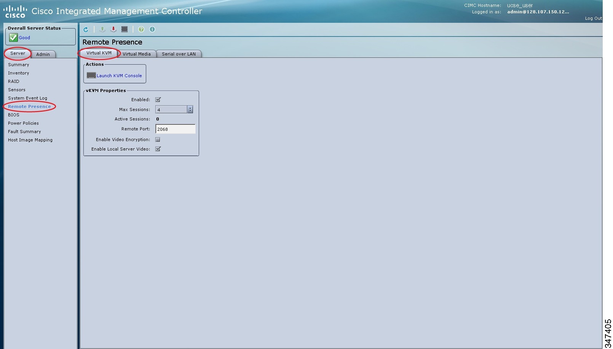Click the green Good status checkmark icon
The width and height of the screenshot is (613, 349).
point(13,37)
